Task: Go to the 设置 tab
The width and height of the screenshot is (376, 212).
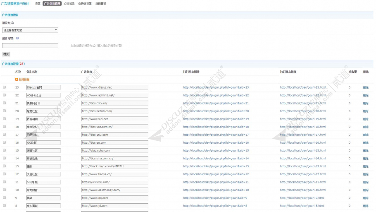Action: [x=38, y=4]
